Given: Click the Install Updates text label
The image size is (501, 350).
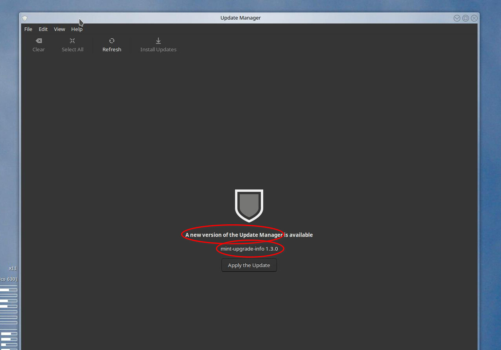Looking at the screenshot, I should [x=158, y=49].
